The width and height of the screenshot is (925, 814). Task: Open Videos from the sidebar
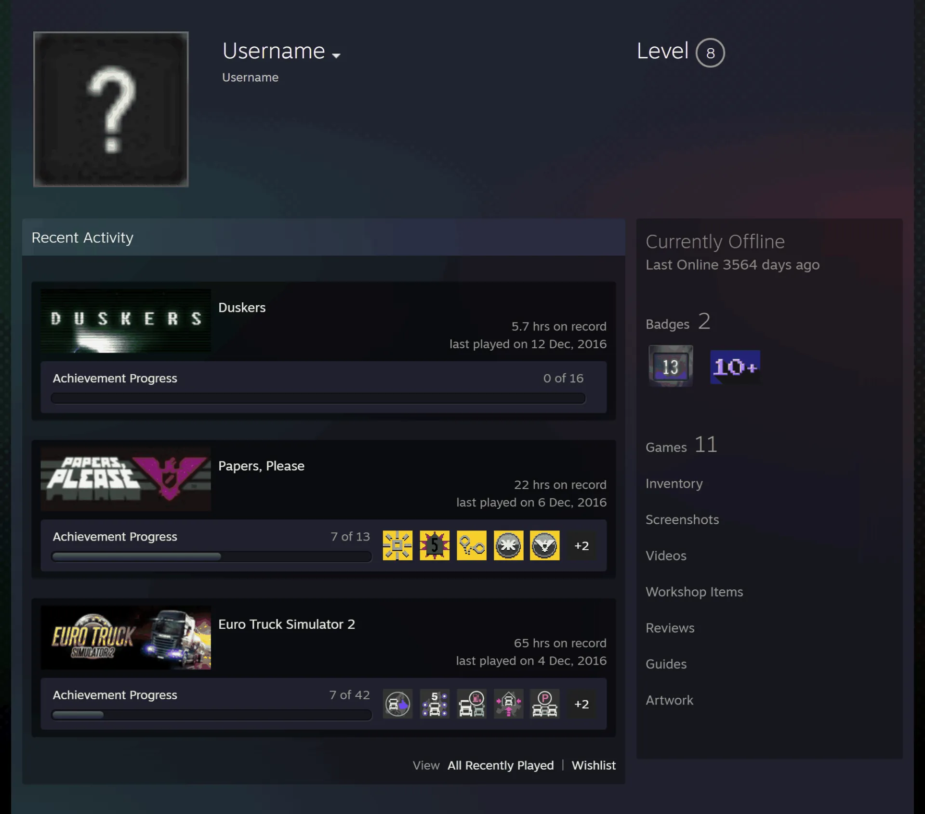pos(666,556)
